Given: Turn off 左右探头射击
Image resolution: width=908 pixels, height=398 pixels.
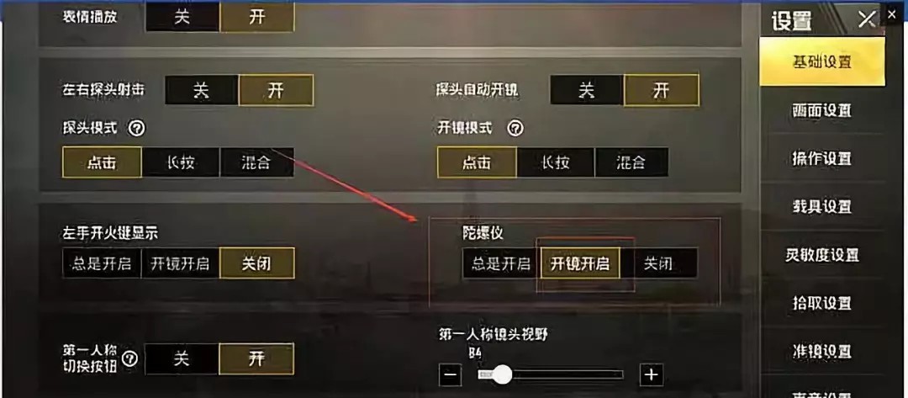Looking at the screenshot, I should click(202, 90).
